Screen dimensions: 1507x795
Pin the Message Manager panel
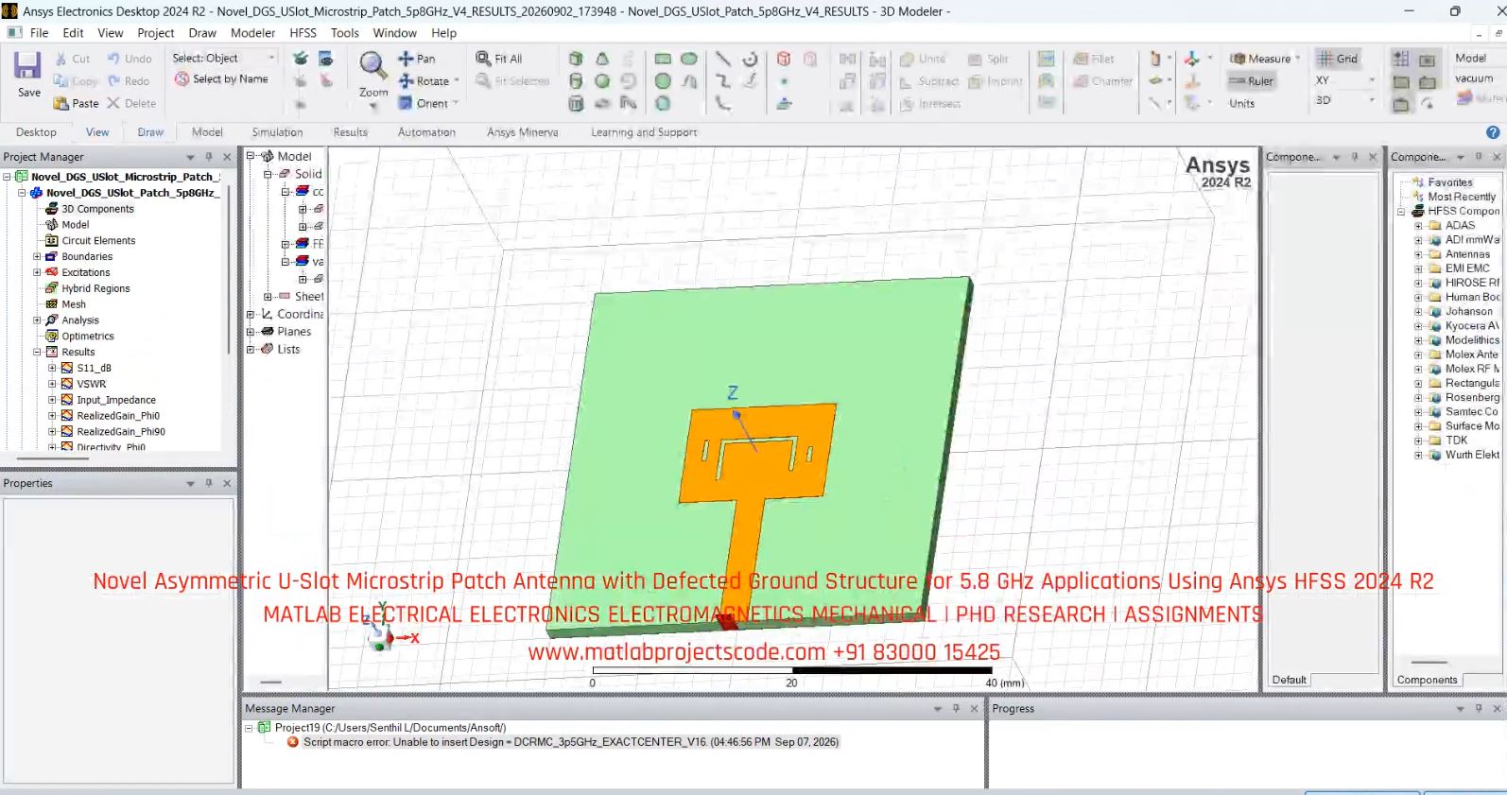click(956, 708)
